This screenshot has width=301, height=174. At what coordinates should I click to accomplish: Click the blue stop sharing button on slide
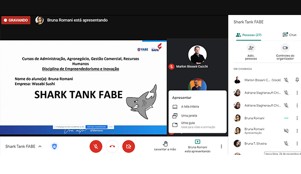click(x=96, y=127)
